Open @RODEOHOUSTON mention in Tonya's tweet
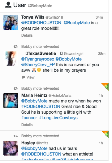The height and width of the screenshot is (163, 112). point(41,23)
